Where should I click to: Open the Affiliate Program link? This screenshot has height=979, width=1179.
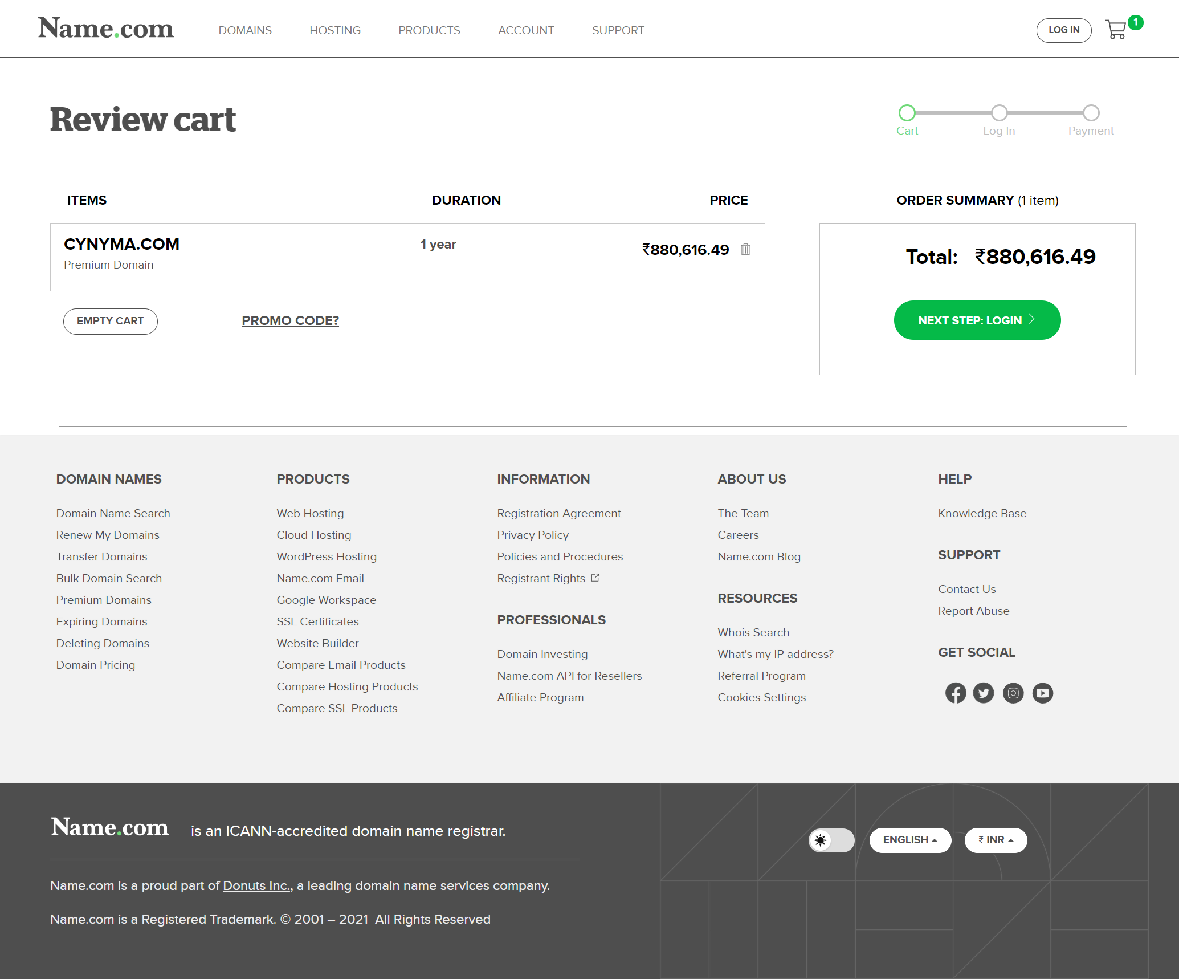coord(540,697)
